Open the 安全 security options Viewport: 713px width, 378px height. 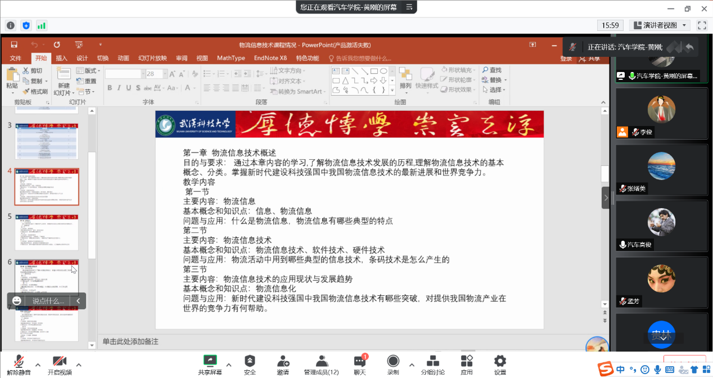[x=250, y=364]
